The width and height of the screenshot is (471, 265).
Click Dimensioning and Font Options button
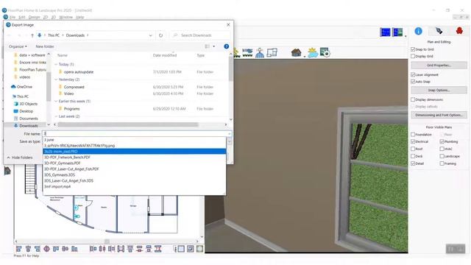(x=439, y=115)
